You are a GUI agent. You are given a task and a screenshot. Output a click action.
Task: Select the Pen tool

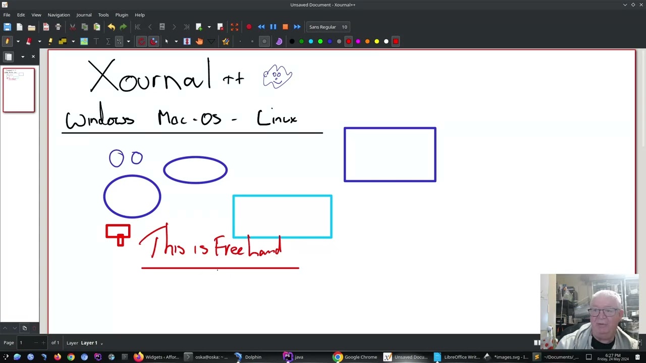[x=7, y=41]
